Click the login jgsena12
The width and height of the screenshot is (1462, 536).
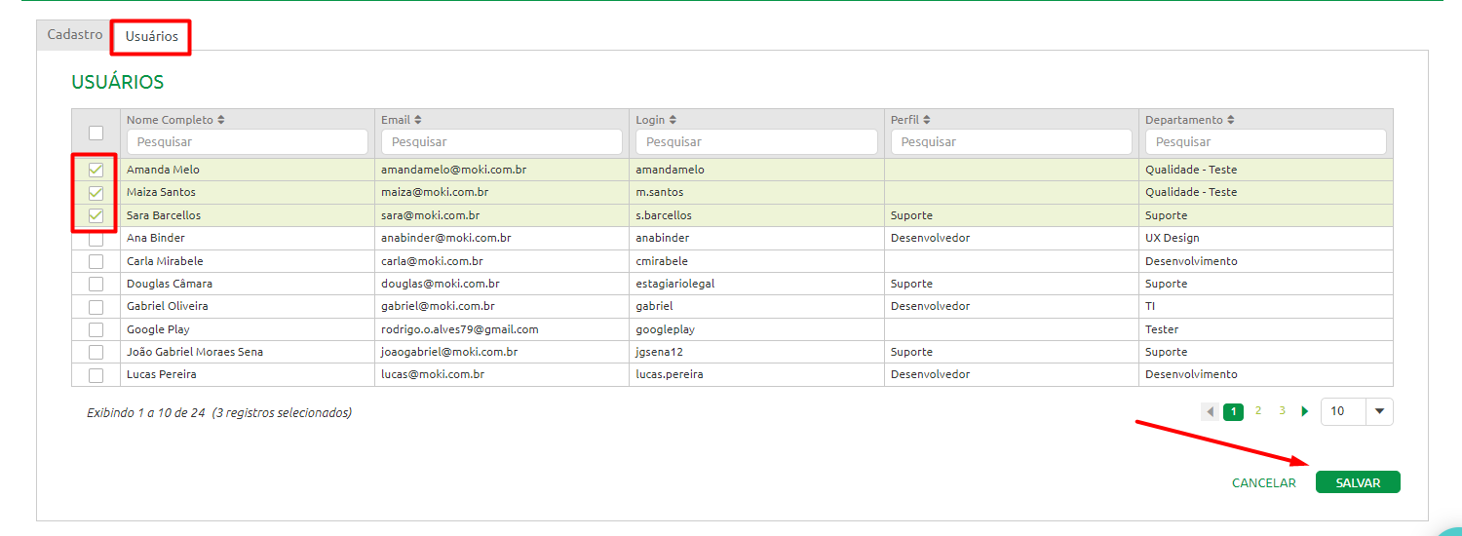point(660,352)
